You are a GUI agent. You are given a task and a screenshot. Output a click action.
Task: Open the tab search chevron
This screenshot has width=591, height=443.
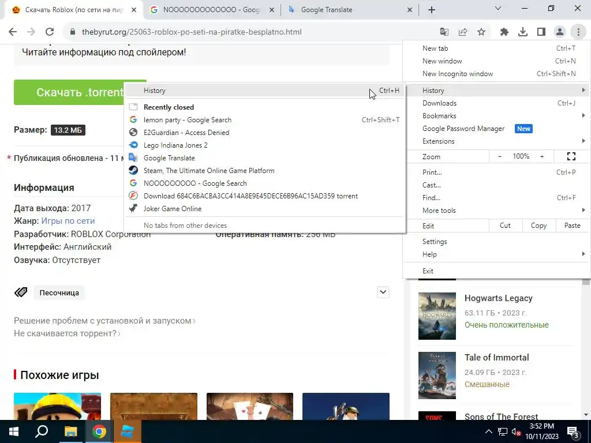498,8
